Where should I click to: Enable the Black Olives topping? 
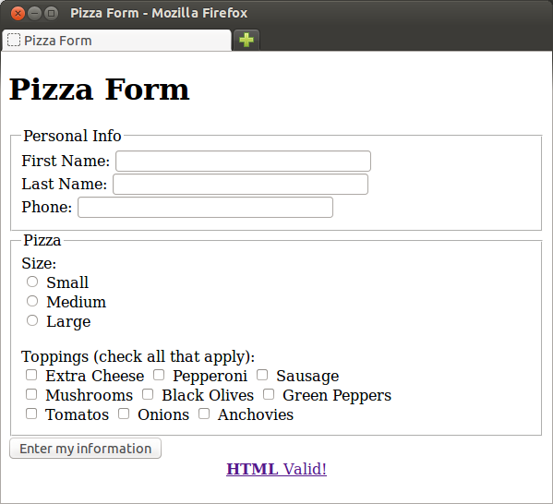coord(148,394)
